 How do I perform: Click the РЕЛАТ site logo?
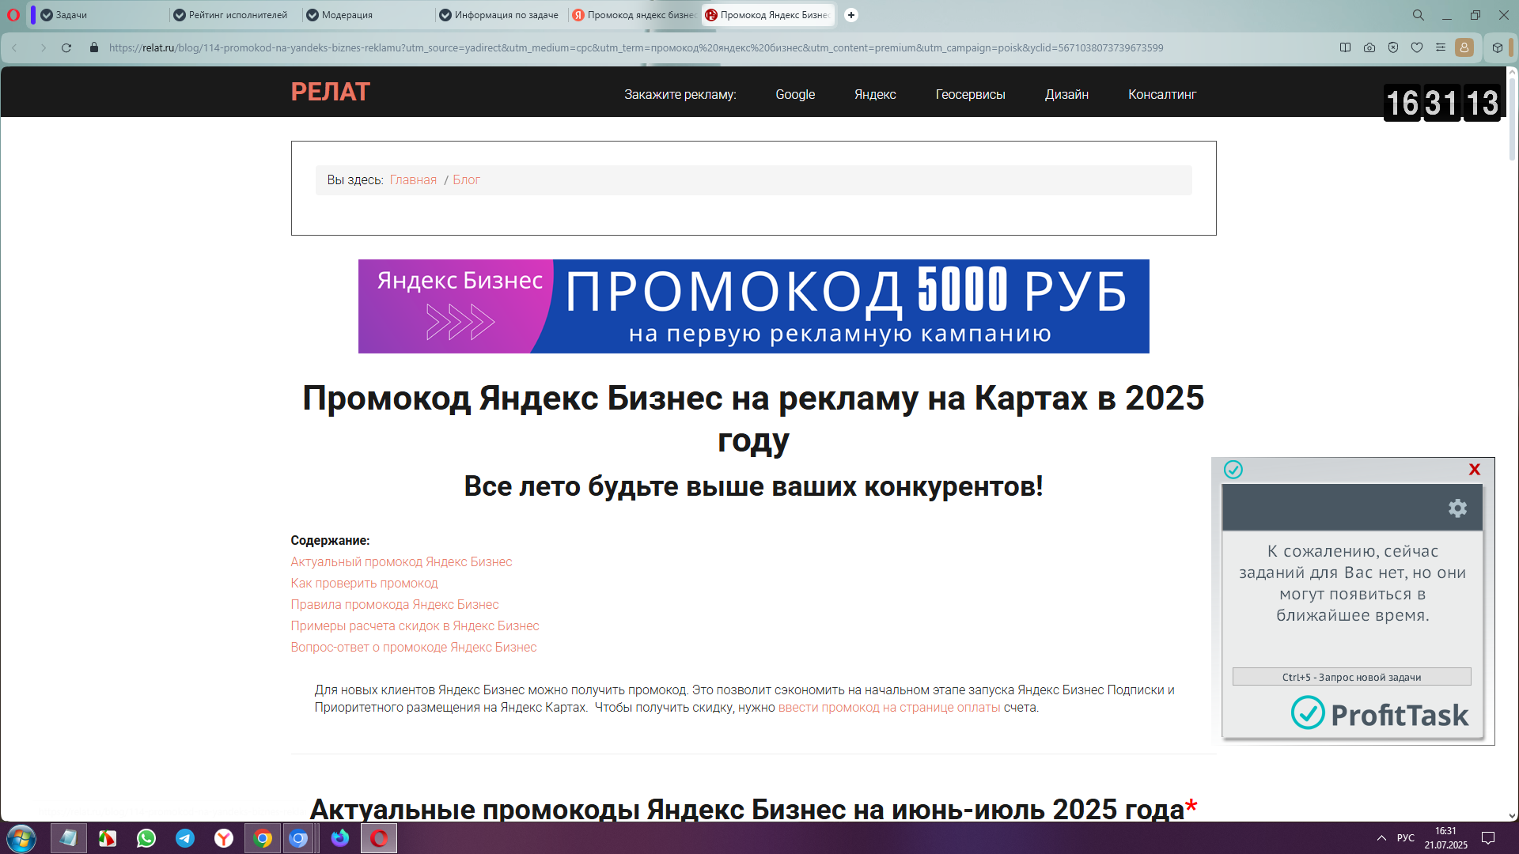pos(330,93)
